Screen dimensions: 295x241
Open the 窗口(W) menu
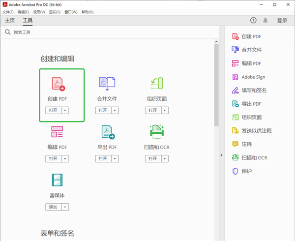point(71,12)
